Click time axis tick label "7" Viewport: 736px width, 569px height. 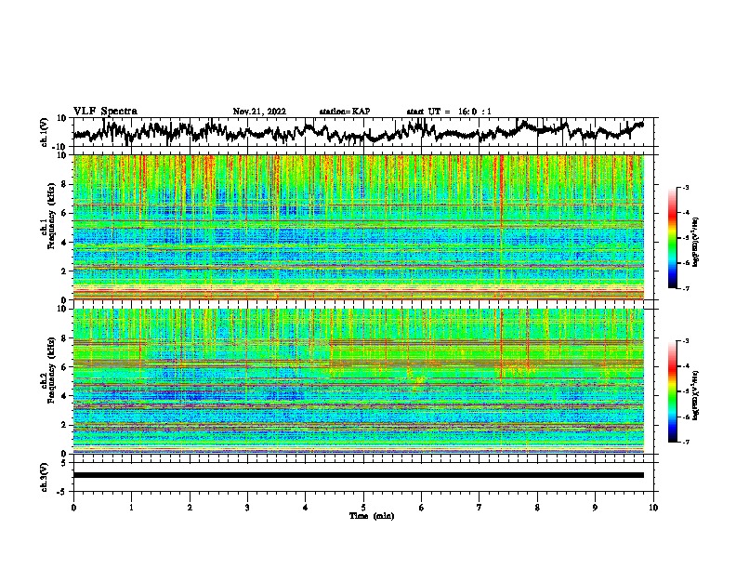(x=480, y=508)
